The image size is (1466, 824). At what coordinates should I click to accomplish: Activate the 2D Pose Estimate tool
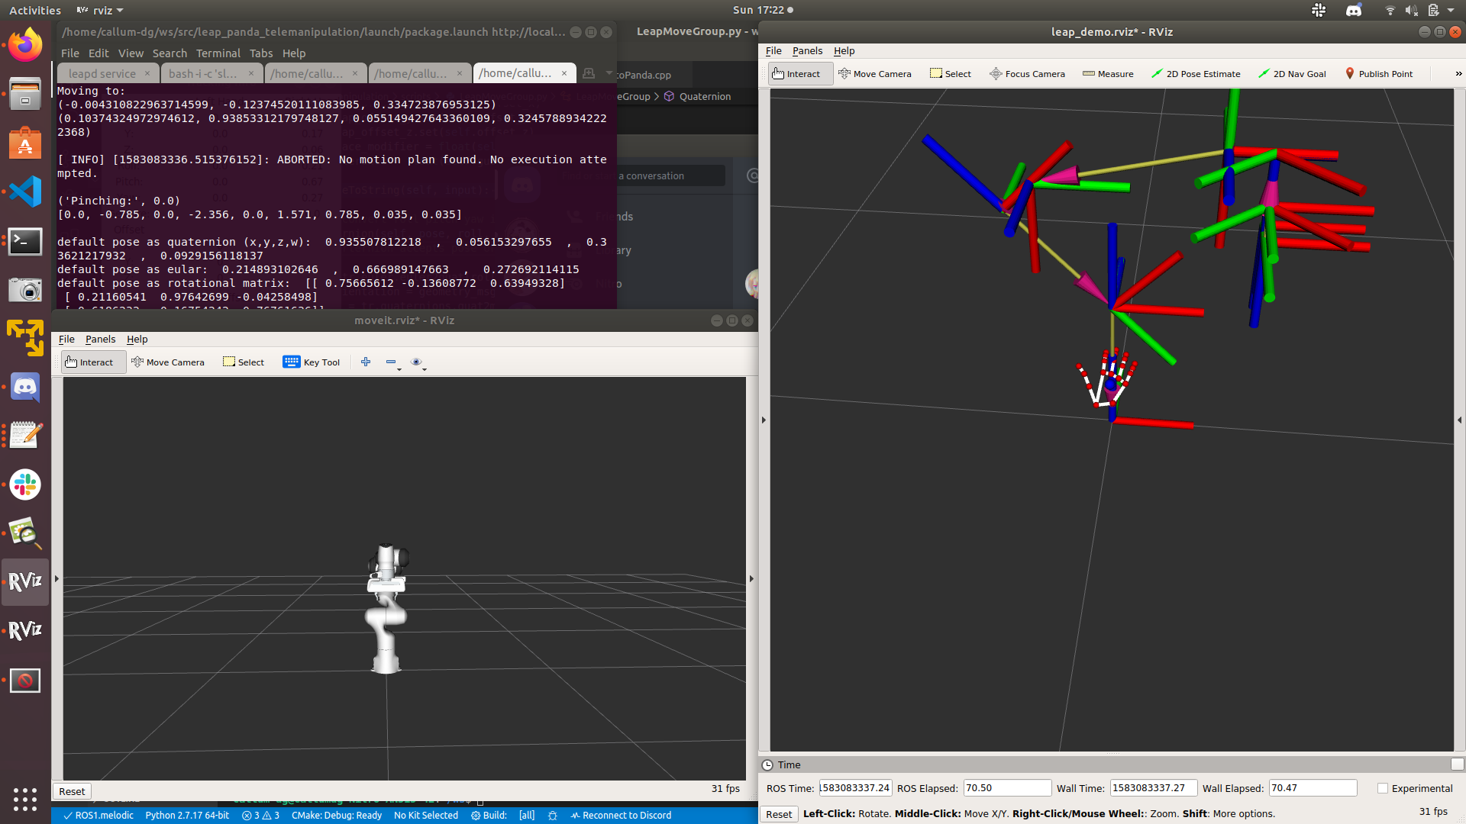(1196, 74)
